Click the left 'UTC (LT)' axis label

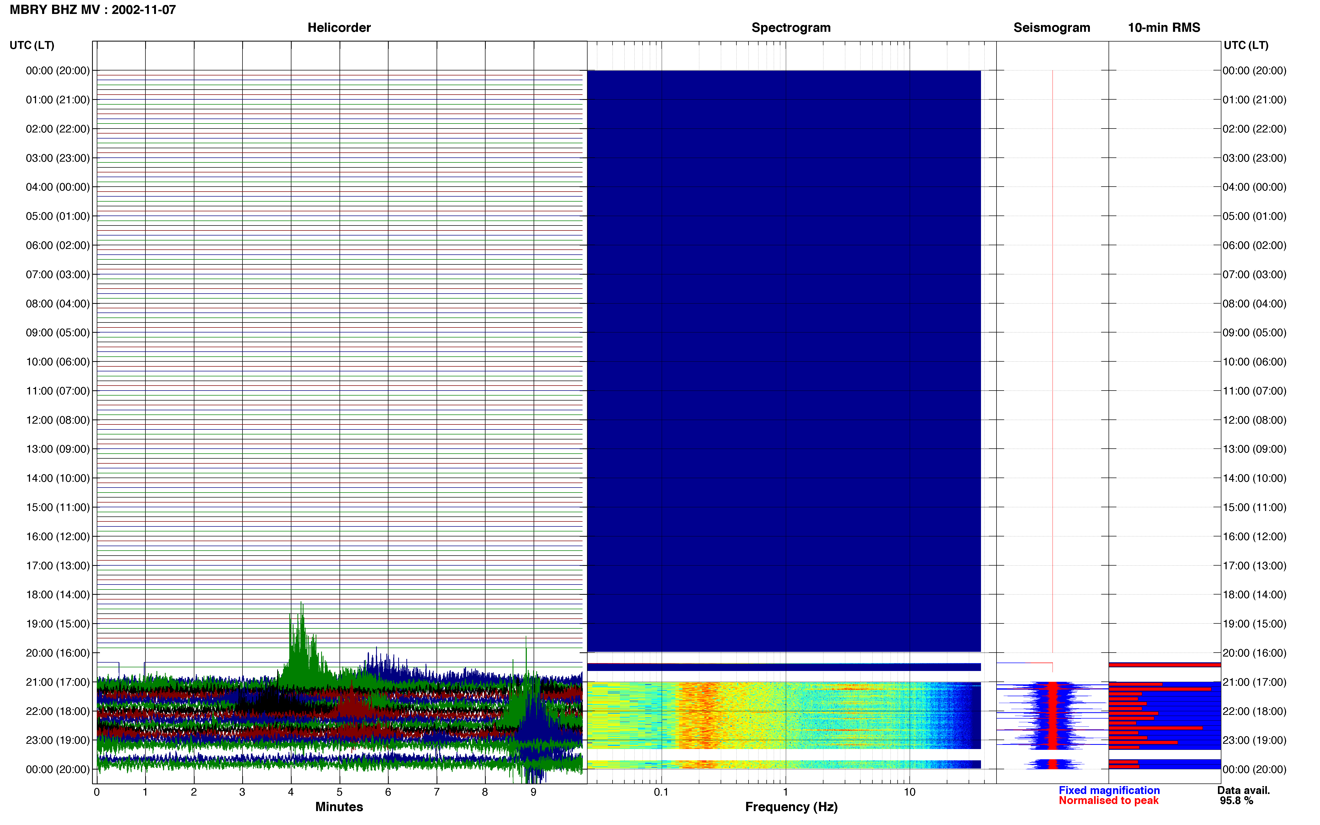pyautogui.click(x=32, y=45)
